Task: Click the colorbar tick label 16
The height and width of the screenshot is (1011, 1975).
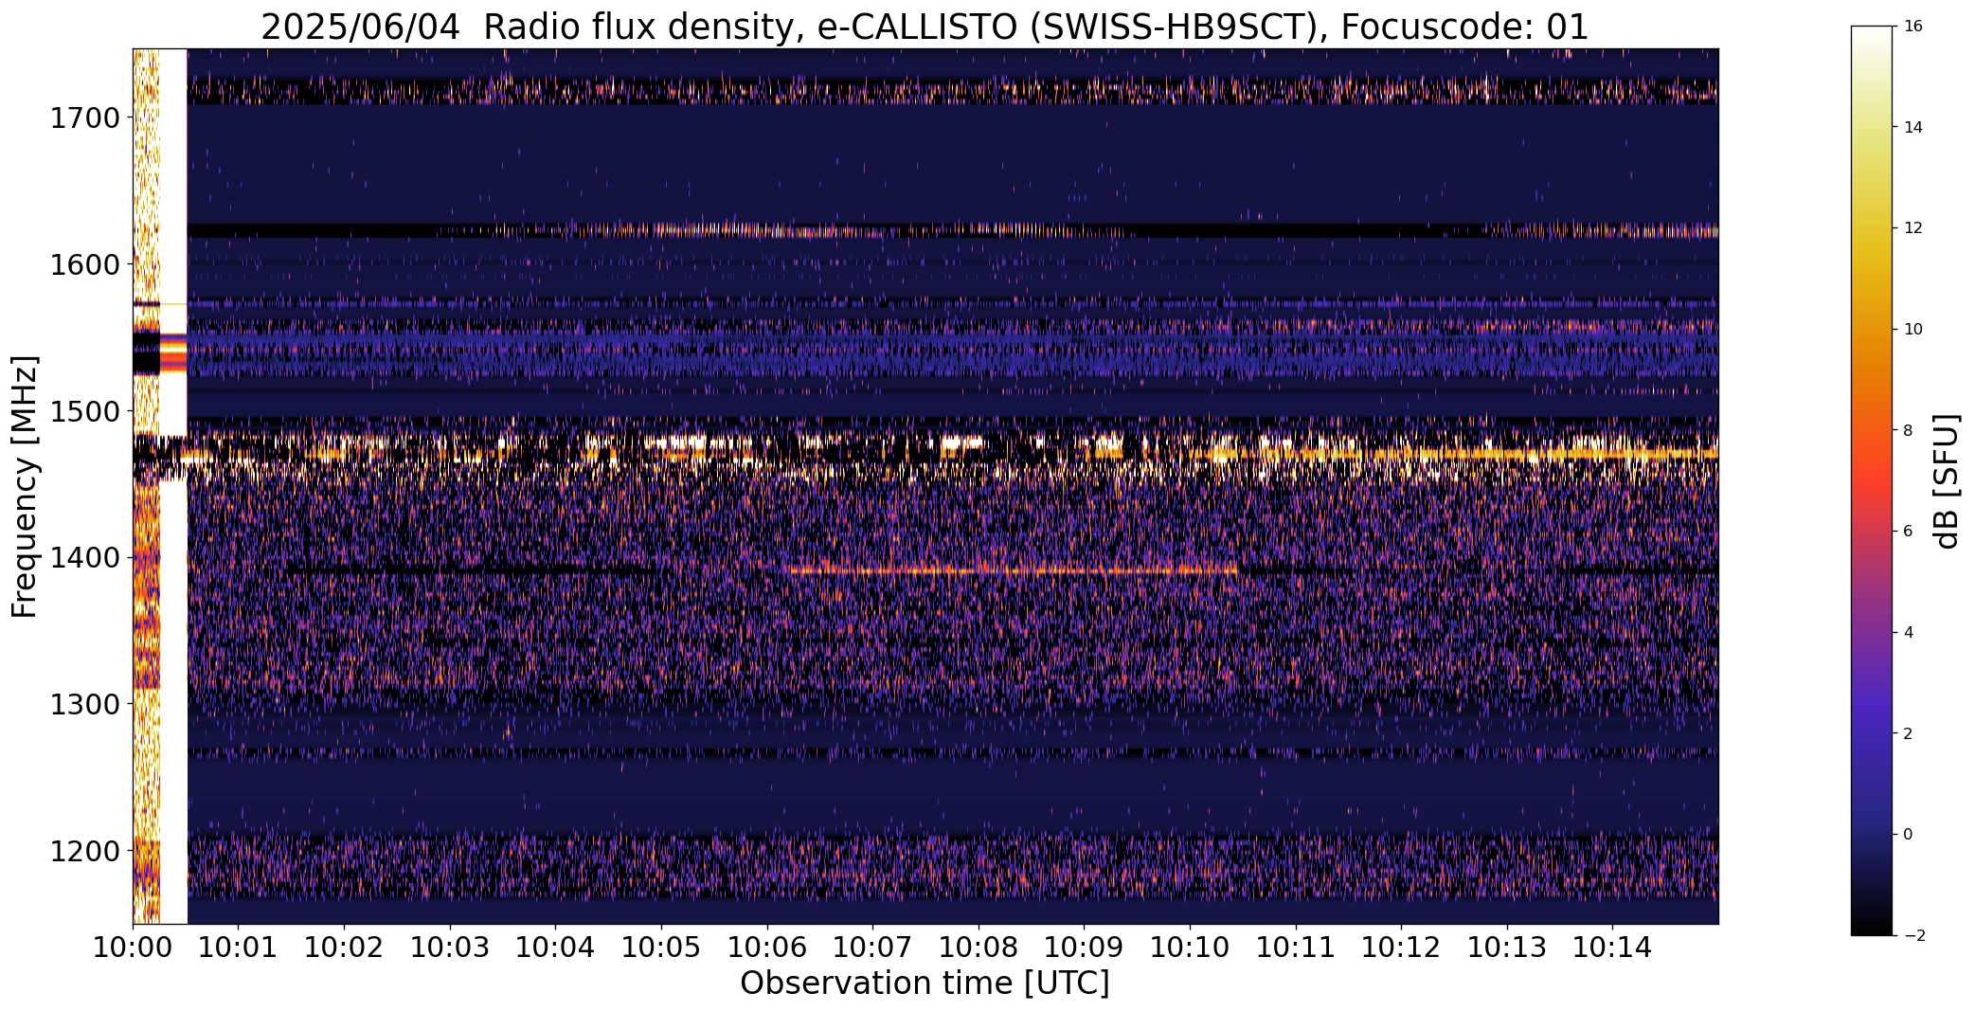Action: [x=1912, y=27]
